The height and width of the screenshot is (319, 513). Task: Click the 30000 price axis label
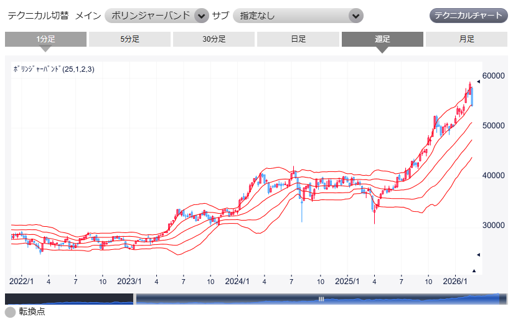pyautogui.click(x=493, y=225)
